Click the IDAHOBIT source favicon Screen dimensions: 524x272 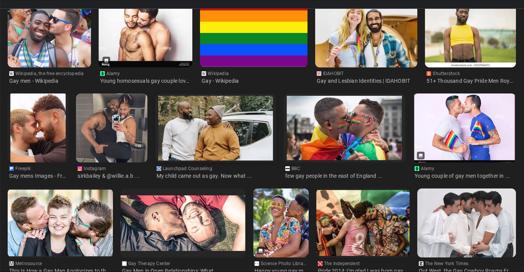(319, 74)
